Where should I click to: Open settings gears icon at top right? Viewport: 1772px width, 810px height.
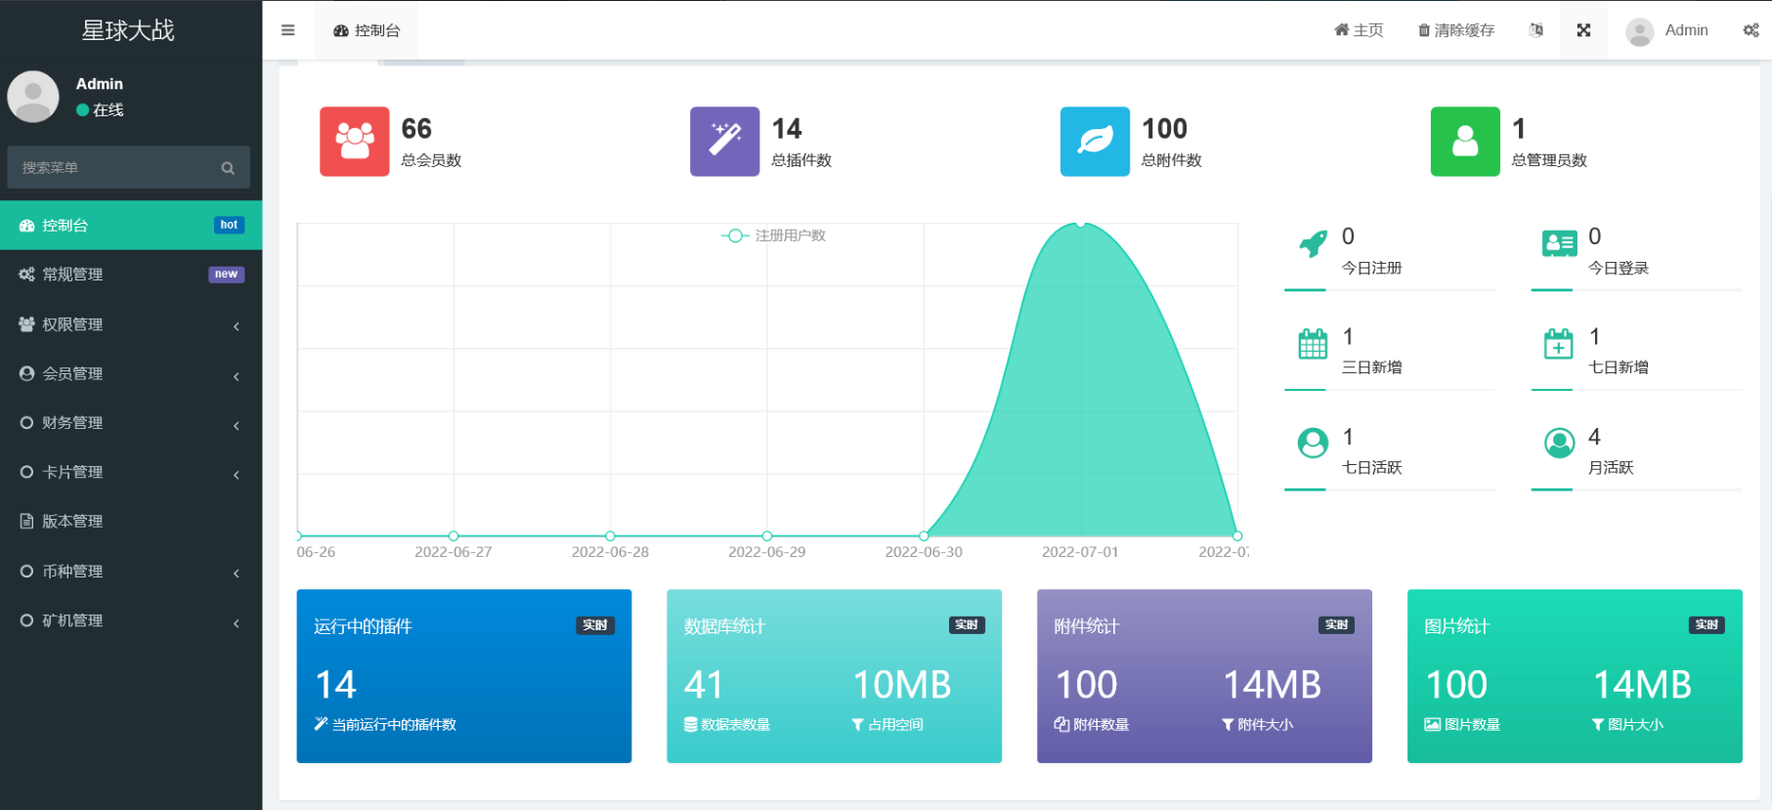1750,30
